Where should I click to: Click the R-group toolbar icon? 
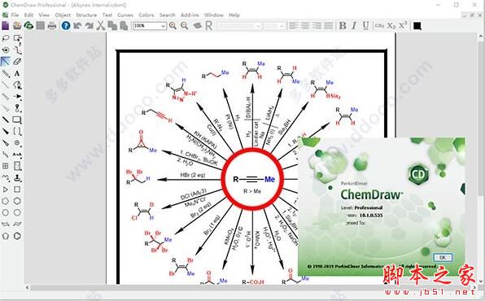[x=209, y=26]
